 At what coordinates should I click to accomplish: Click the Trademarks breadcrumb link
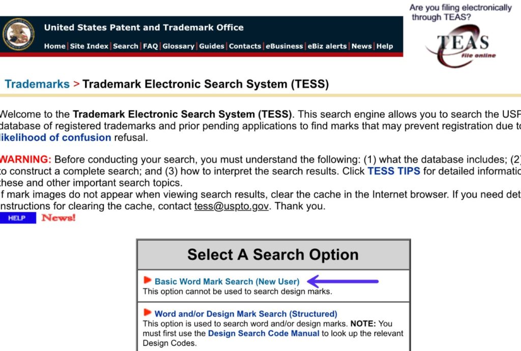pos(37,84)
